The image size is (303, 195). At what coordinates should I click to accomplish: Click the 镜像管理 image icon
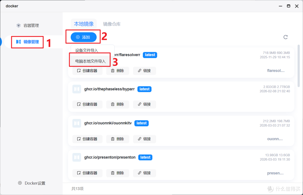point(19,42)
